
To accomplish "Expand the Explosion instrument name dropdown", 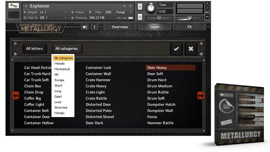I will coord(26,6).
